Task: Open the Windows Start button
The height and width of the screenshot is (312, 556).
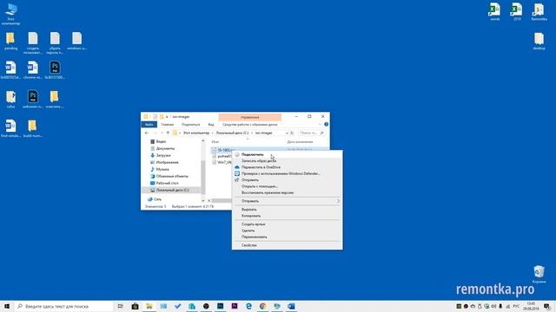Action: point(7,306)
